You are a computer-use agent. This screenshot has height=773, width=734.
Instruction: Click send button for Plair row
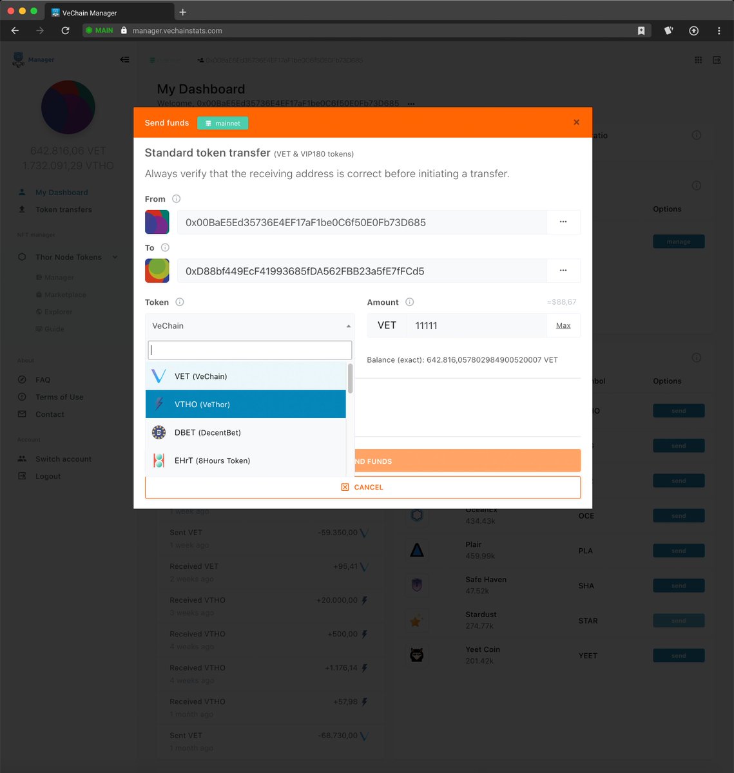point(679,551)
